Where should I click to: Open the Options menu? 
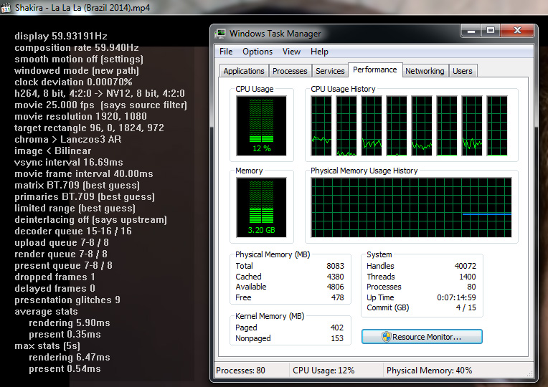pyautogui.click(x=258, y=52)
